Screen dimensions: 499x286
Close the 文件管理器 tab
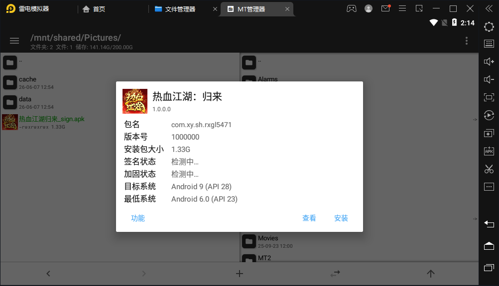[215, 9]
